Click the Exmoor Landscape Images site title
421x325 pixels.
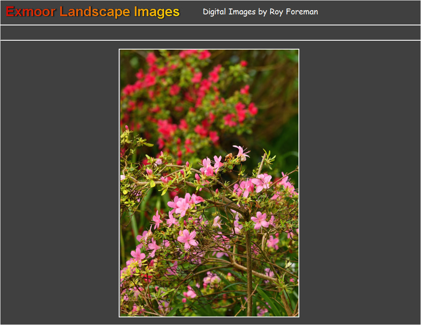coord(92,12)
